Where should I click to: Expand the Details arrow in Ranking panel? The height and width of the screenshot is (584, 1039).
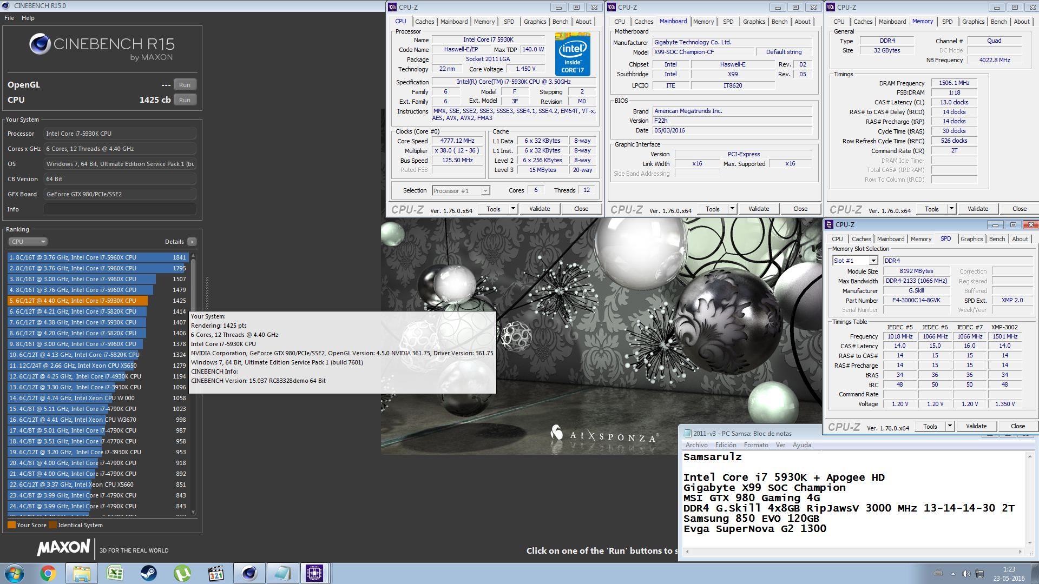tap(192, 242)
